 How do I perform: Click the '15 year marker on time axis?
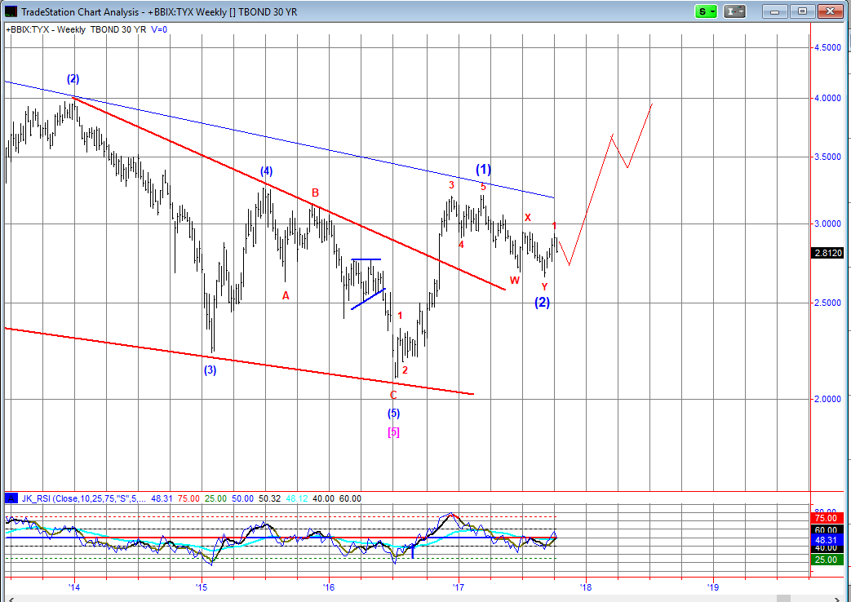point(202,587)
